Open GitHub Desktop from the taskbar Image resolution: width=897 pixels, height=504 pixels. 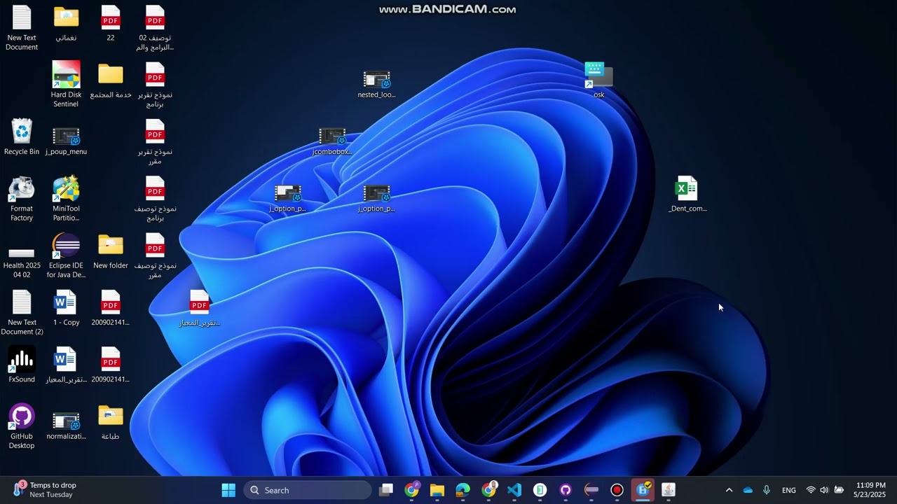[566, 490]
